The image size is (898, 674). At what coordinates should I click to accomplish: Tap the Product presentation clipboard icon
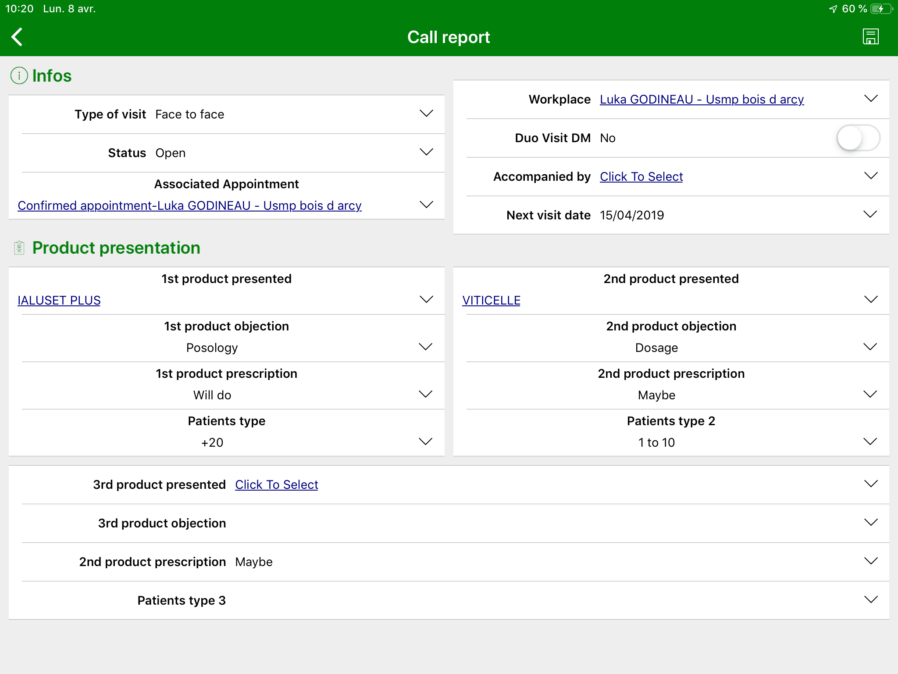pyautogui.click(x=19, y=247)
